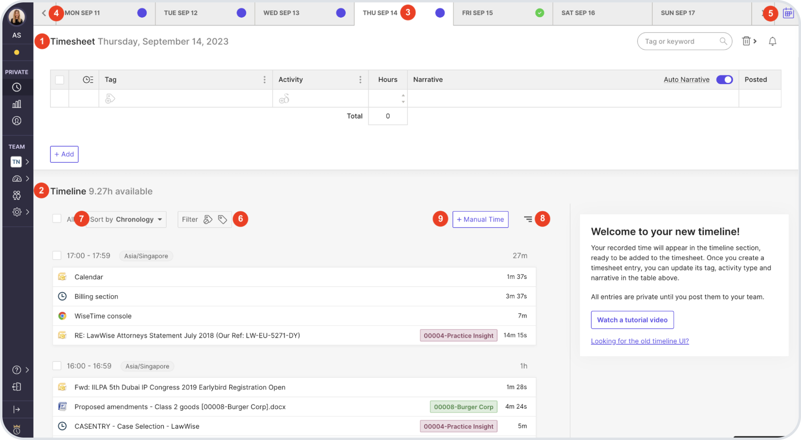Disable the Auto Narrative toggle
The width and height of the screenshot is (801, 440).
coord(724,79)
